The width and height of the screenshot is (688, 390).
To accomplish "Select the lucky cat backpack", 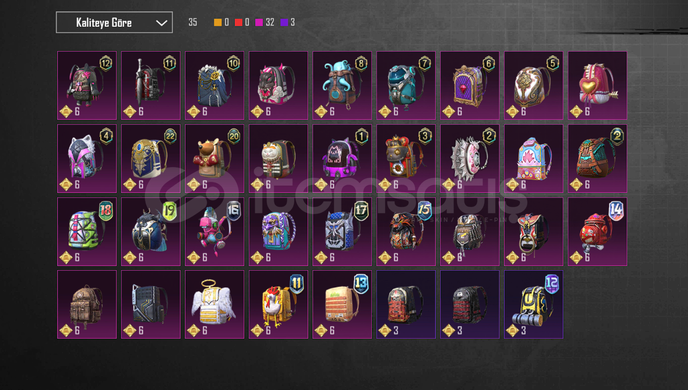I will tap(278, 158).
